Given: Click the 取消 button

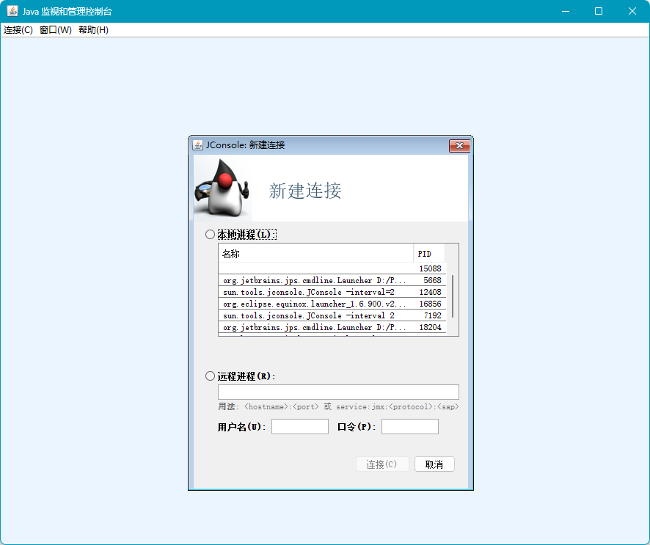Looking at the screenshot, I should 434,464.
